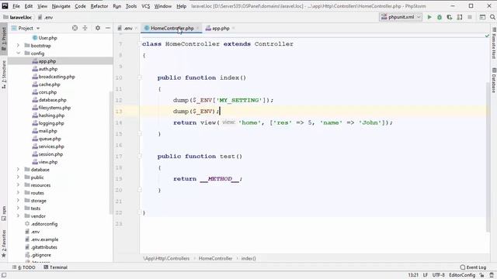This screenshot has width=497, height=279.
Task: Open the Favorites tool window sidebar
Action: [4, 243]
